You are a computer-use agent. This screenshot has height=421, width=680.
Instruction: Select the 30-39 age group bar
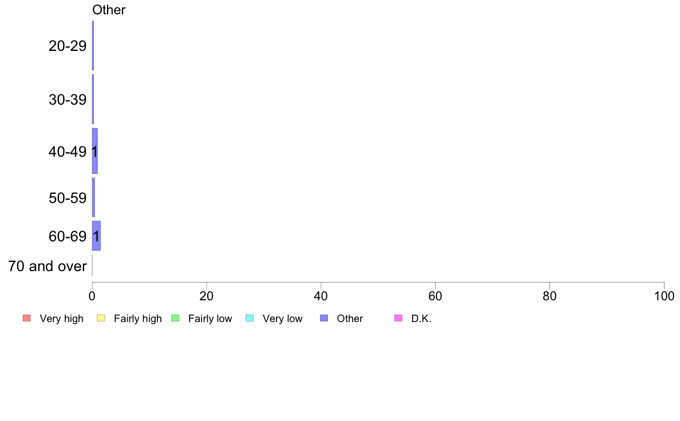pyautogui.click(x=93, y=100)
